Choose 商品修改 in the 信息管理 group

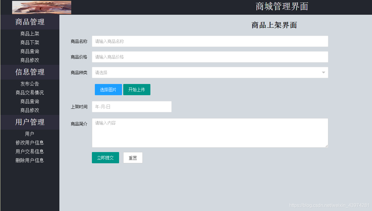coord(30,110)
